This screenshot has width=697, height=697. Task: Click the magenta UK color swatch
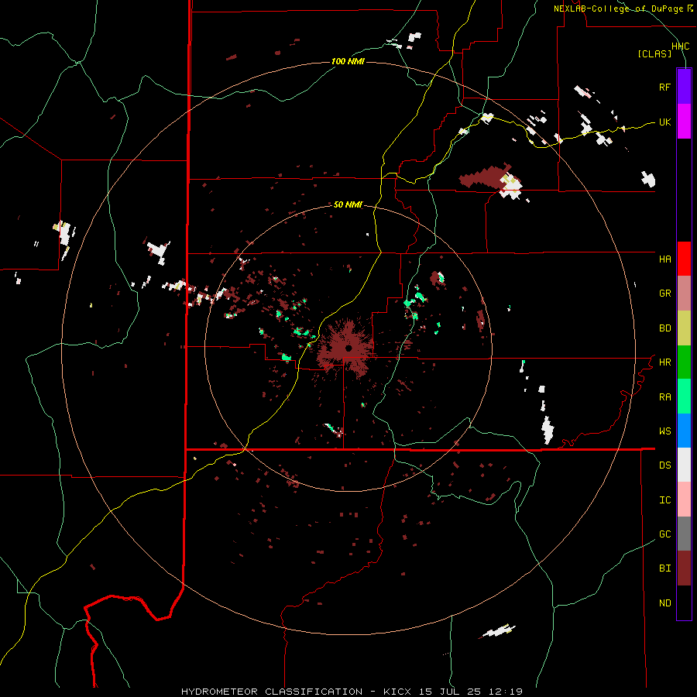click(684, 121)
